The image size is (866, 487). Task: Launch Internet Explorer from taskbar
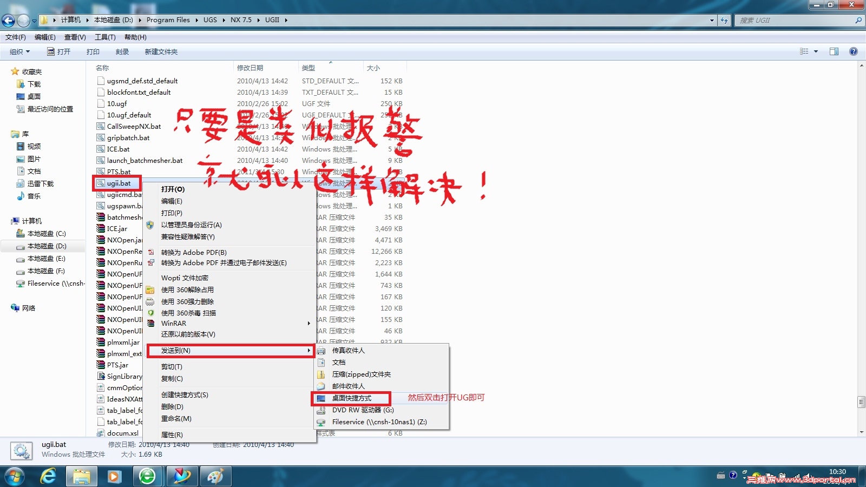coord(49,476)
